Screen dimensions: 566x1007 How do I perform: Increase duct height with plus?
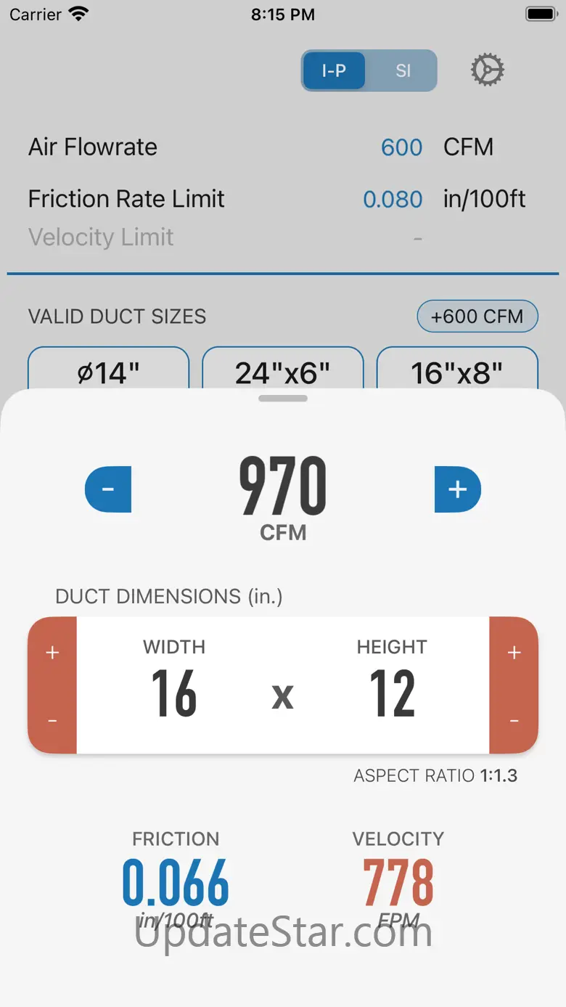[514, 653]
